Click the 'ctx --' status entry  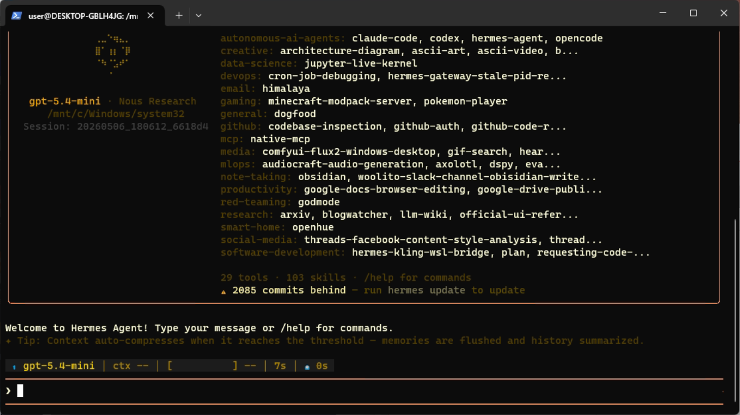click(x=131, y=366)
